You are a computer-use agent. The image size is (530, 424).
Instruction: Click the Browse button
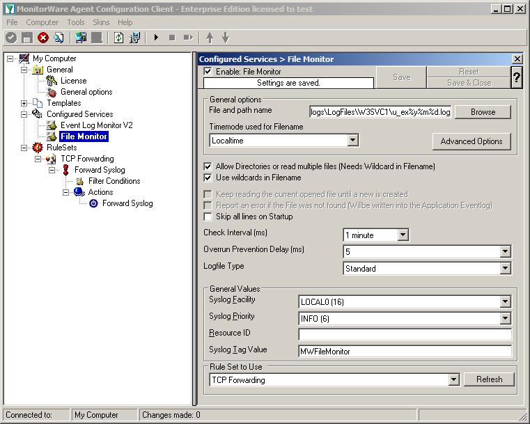pos(483,112)
